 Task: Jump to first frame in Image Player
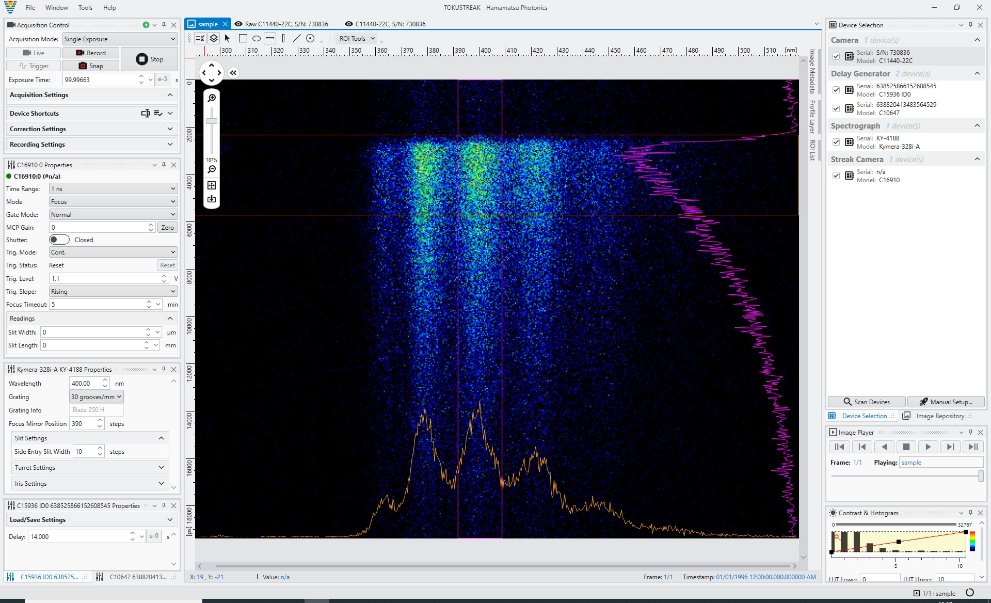tap(840, 447)
